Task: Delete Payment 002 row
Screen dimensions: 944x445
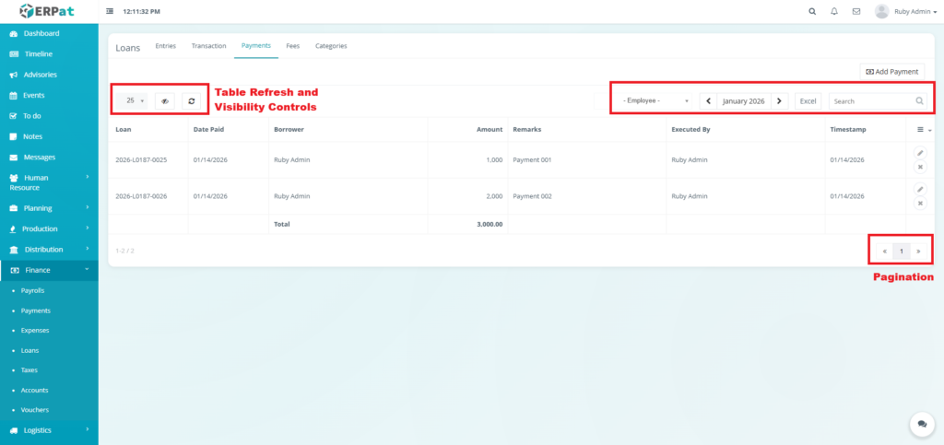Action: click(x=920, y=203)
